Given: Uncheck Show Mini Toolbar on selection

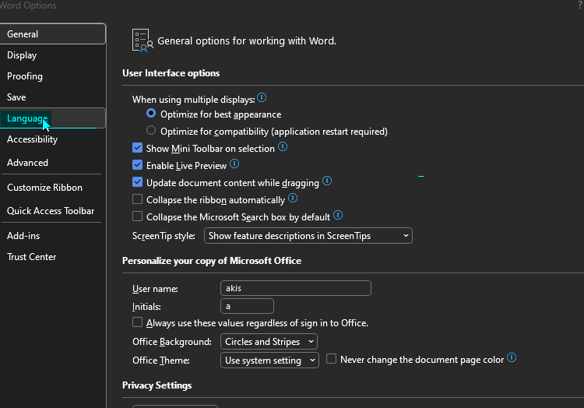Looking at the screenshot, I should point(137,148).
